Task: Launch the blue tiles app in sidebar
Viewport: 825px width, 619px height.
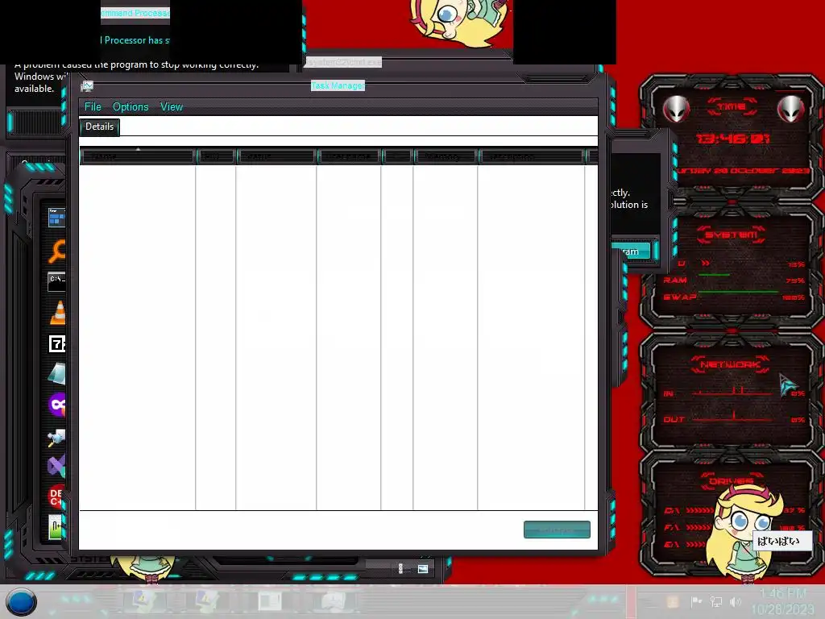Action: pos(57,217)
